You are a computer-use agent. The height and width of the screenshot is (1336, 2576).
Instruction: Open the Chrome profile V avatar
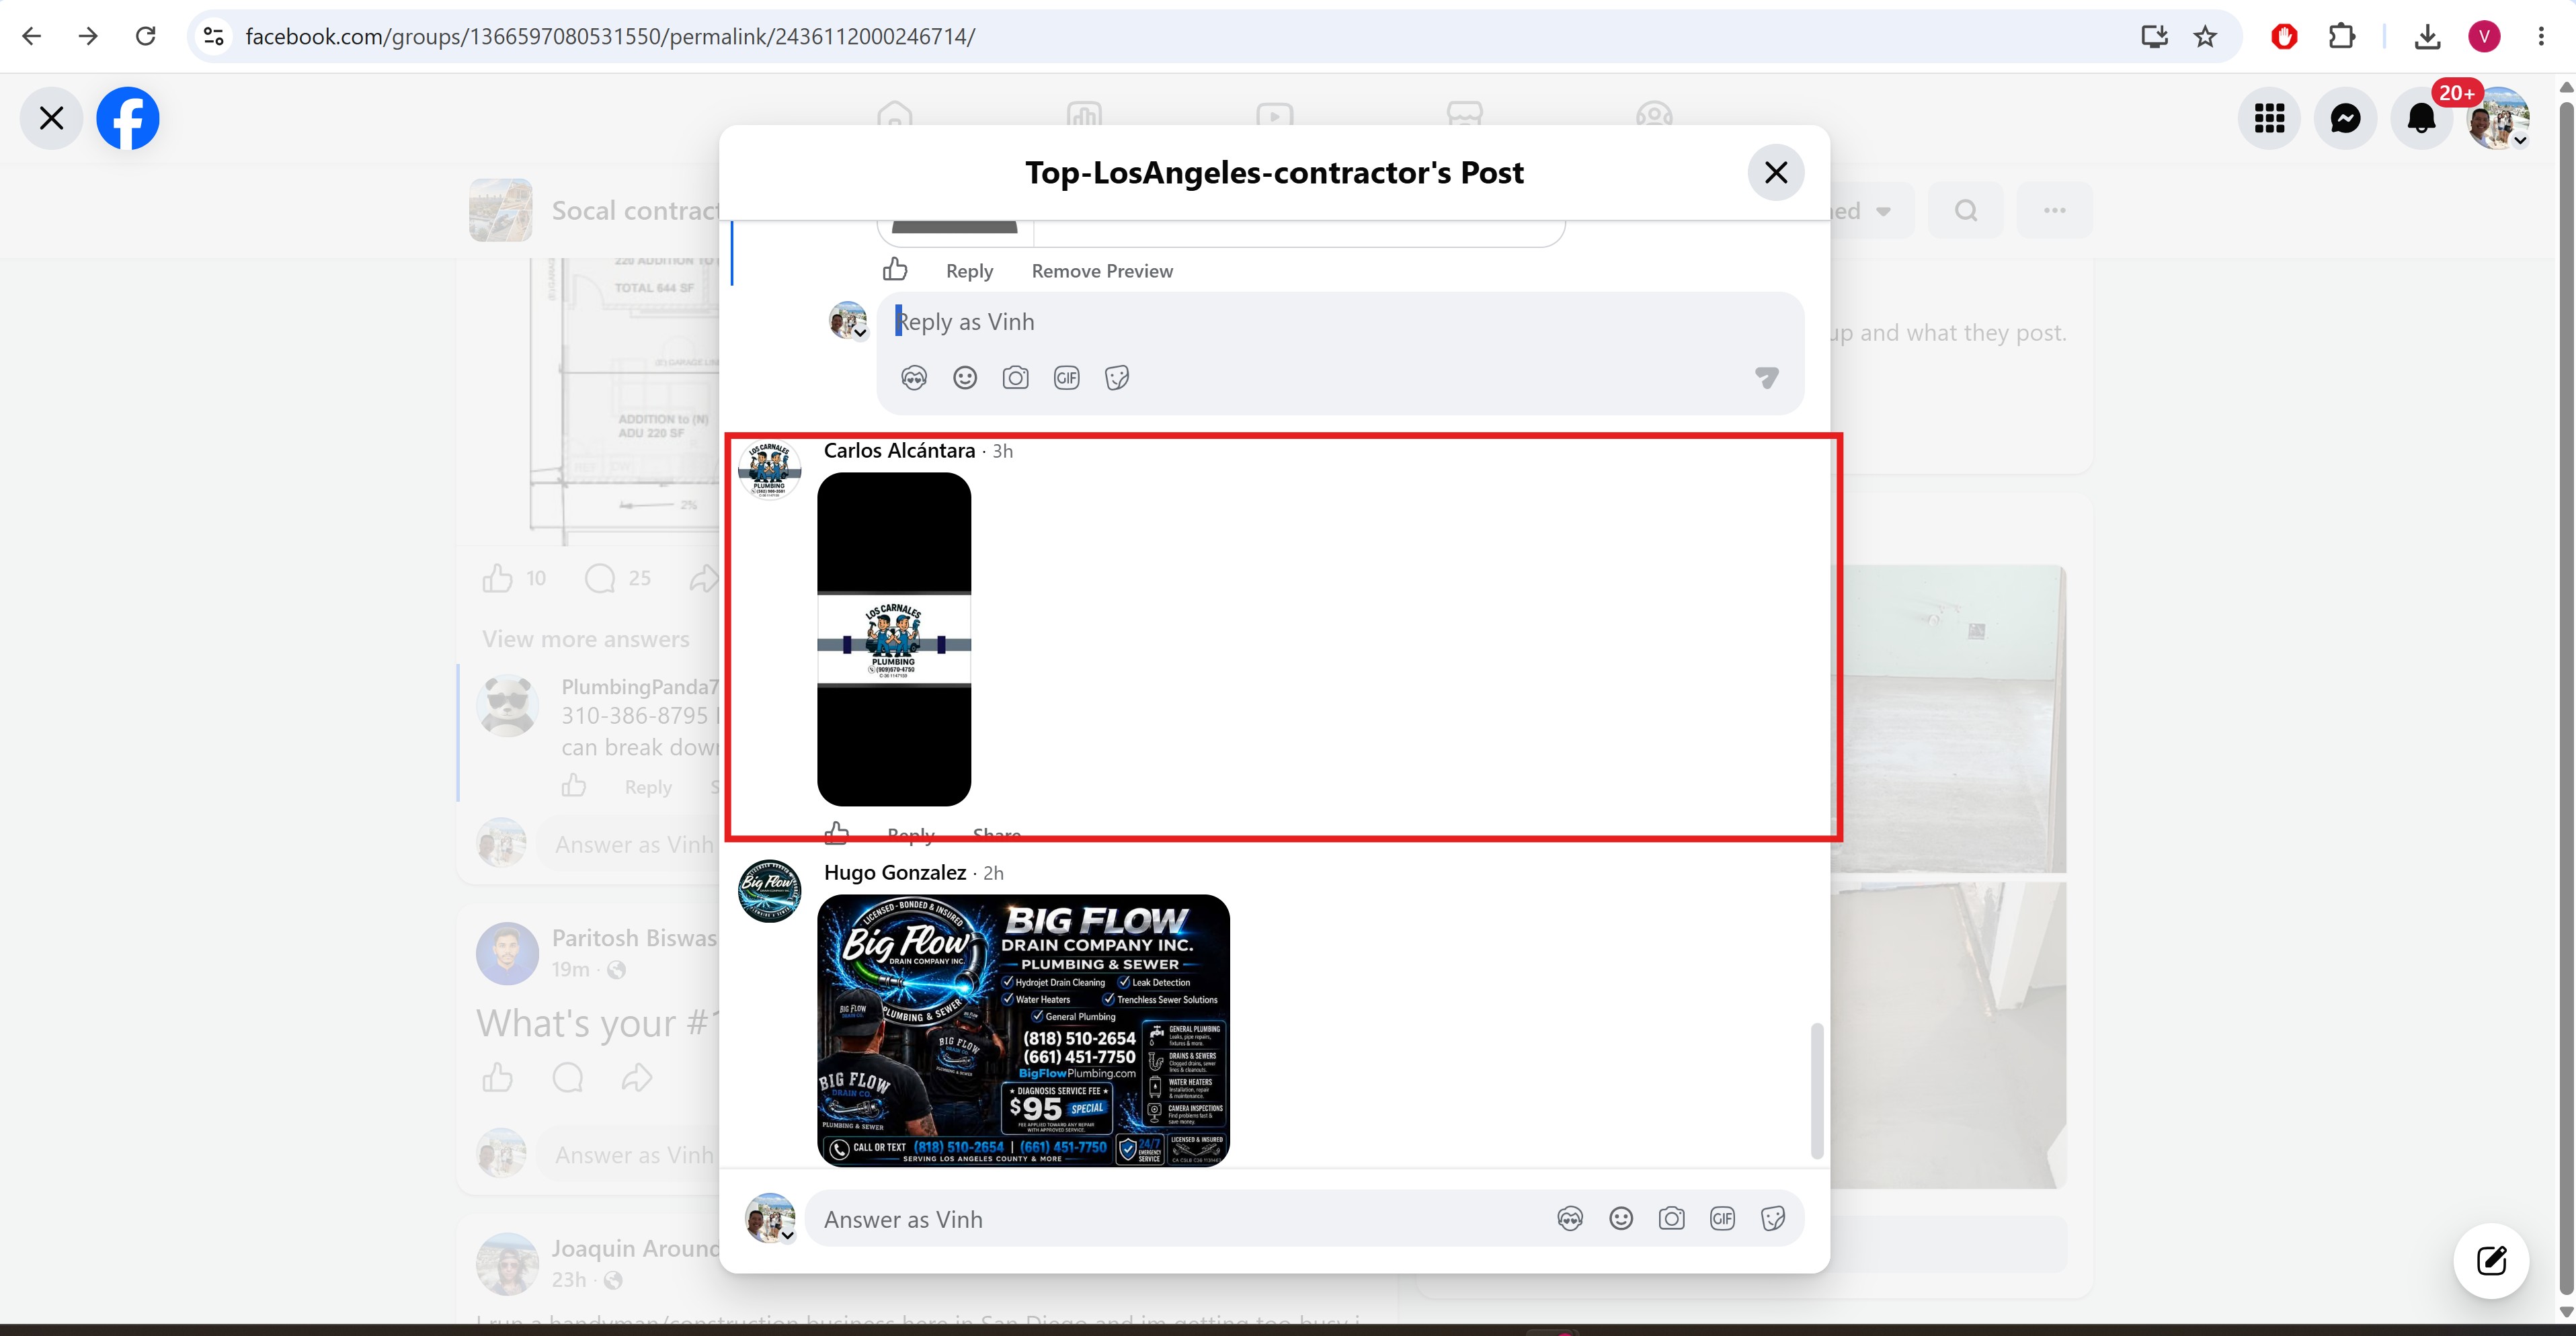(x=2484, y=36)
